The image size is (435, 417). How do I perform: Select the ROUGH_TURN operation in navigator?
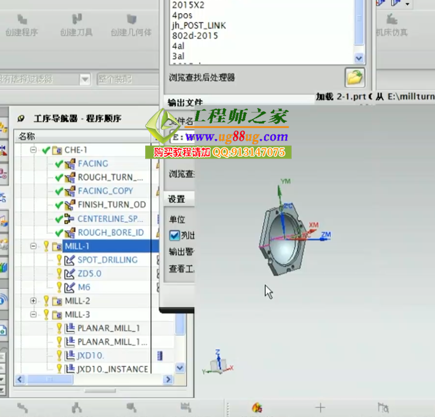click(x=110, y=177)
